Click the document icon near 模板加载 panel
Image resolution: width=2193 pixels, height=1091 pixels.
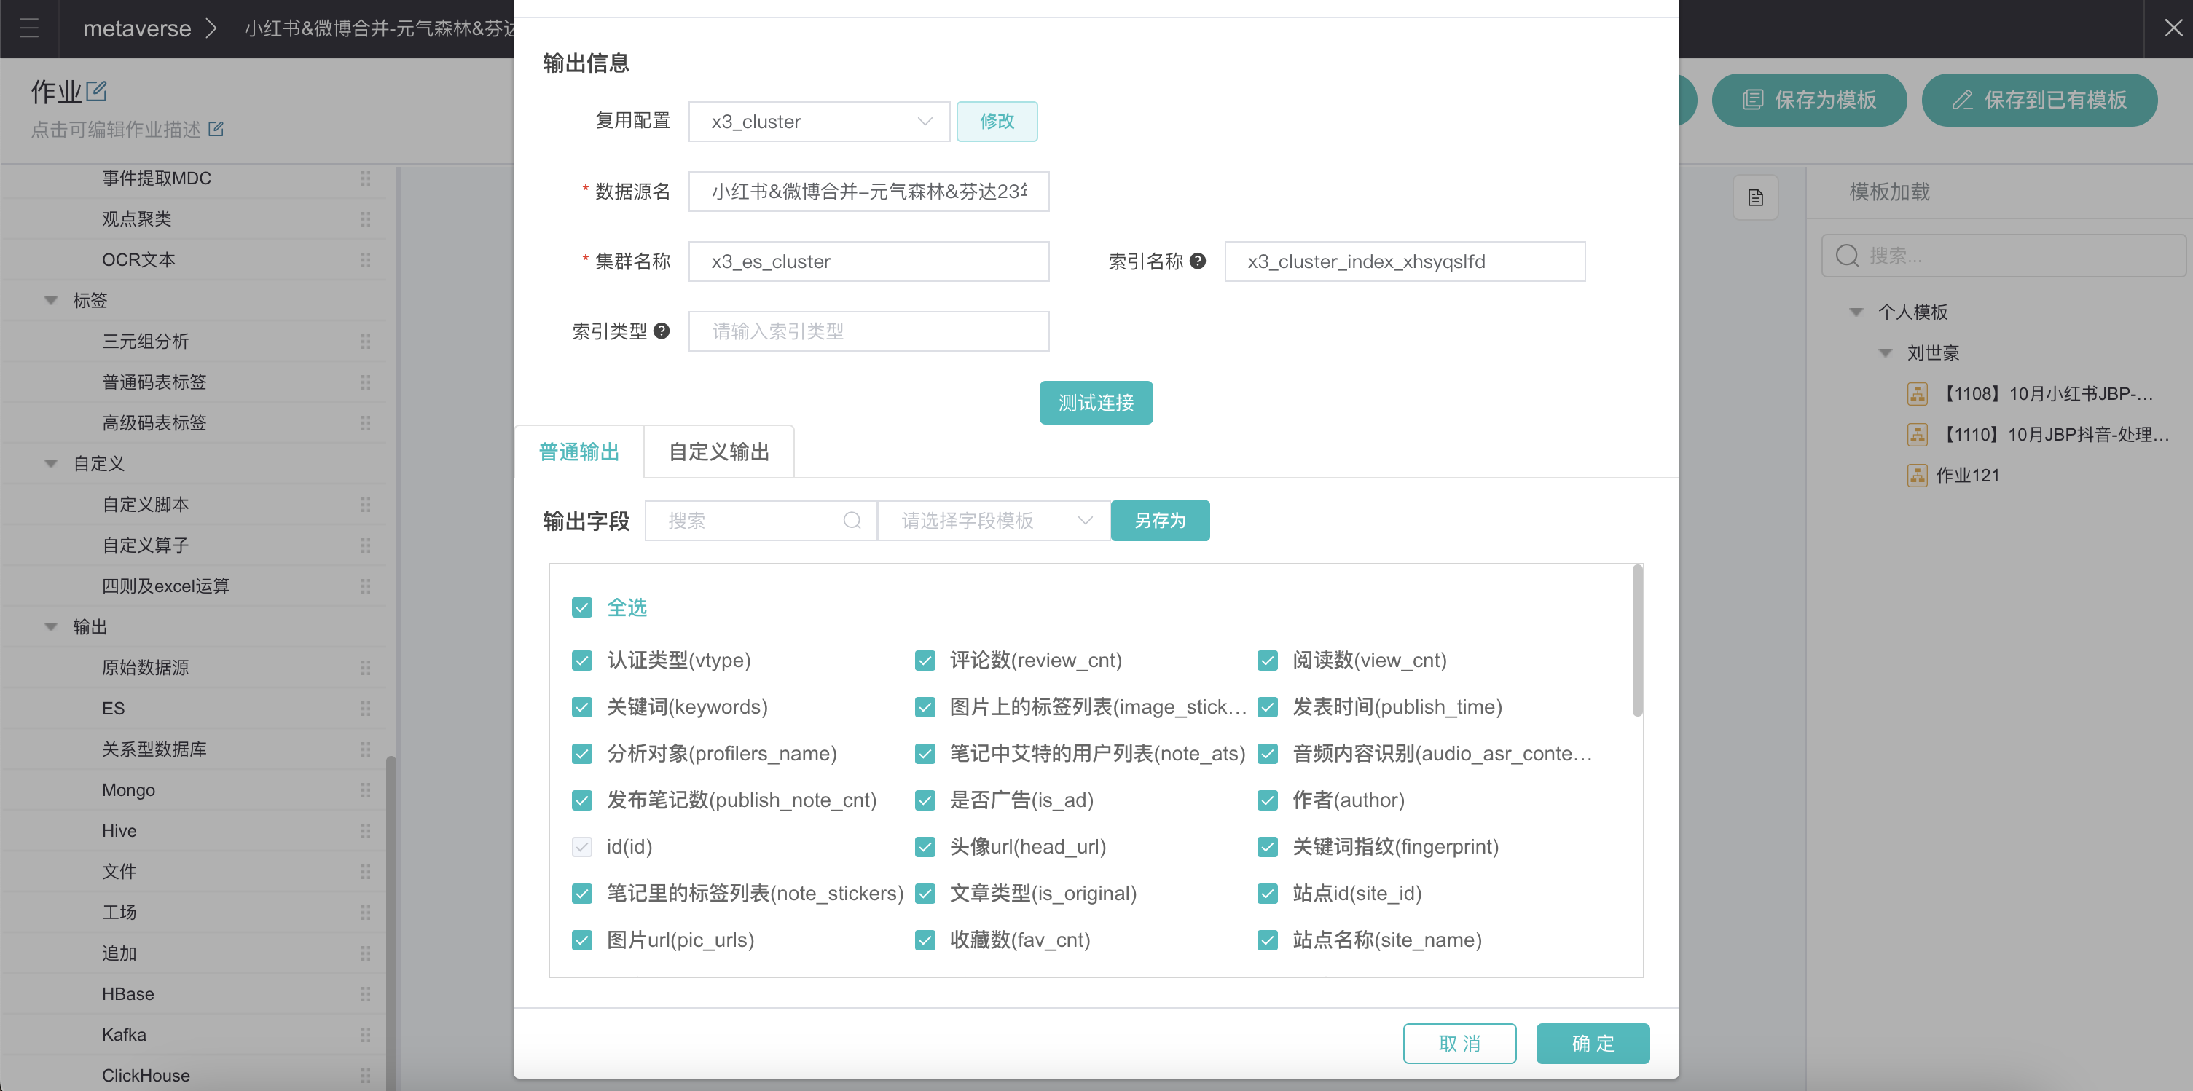point(1755,197)
